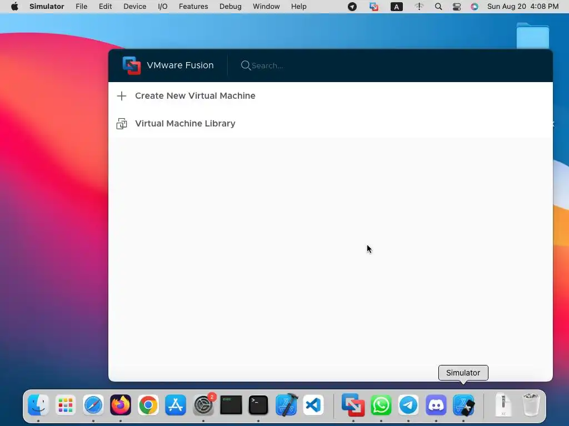Screen dimensions: 569x426
Task: Open the Simulator application menu
Action: coord(47,7)
